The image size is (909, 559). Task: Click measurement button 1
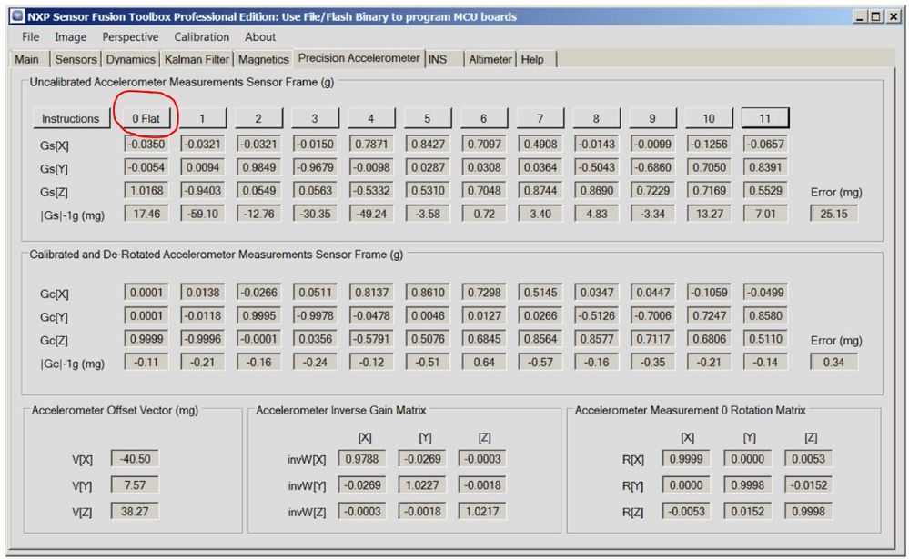(x=202, y=118)
